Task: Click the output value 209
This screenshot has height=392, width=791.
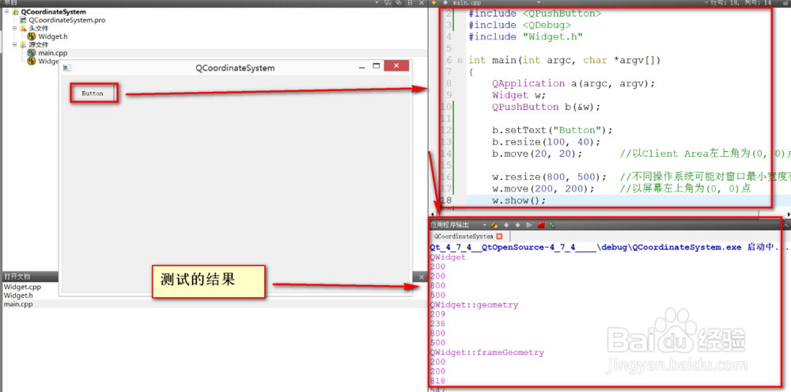Action: pos(437,314)
